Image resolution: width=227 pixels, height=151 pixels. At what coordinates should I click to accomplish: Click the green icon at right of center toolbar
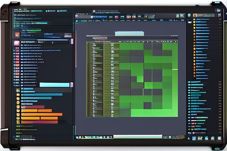pyautogui.click(x=178, y=15)
